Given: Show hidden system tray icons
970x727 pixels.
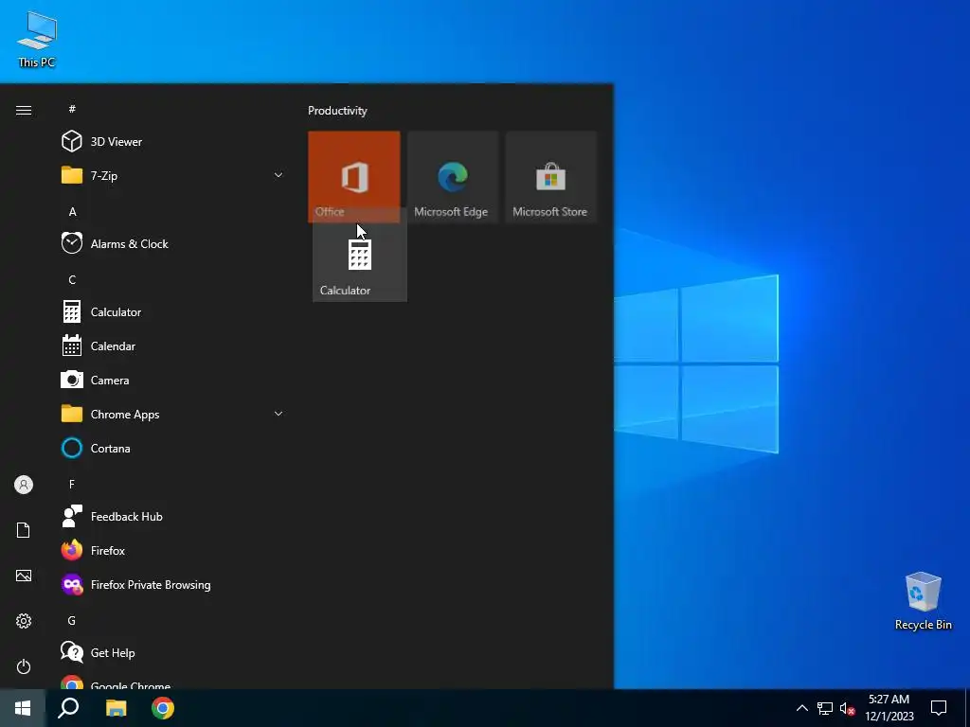Looking at the screenshot, I should point(801,708).
